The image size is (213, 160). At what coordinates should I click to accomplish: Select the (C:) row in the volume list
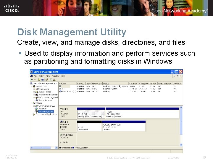click(x=120, y=89)
